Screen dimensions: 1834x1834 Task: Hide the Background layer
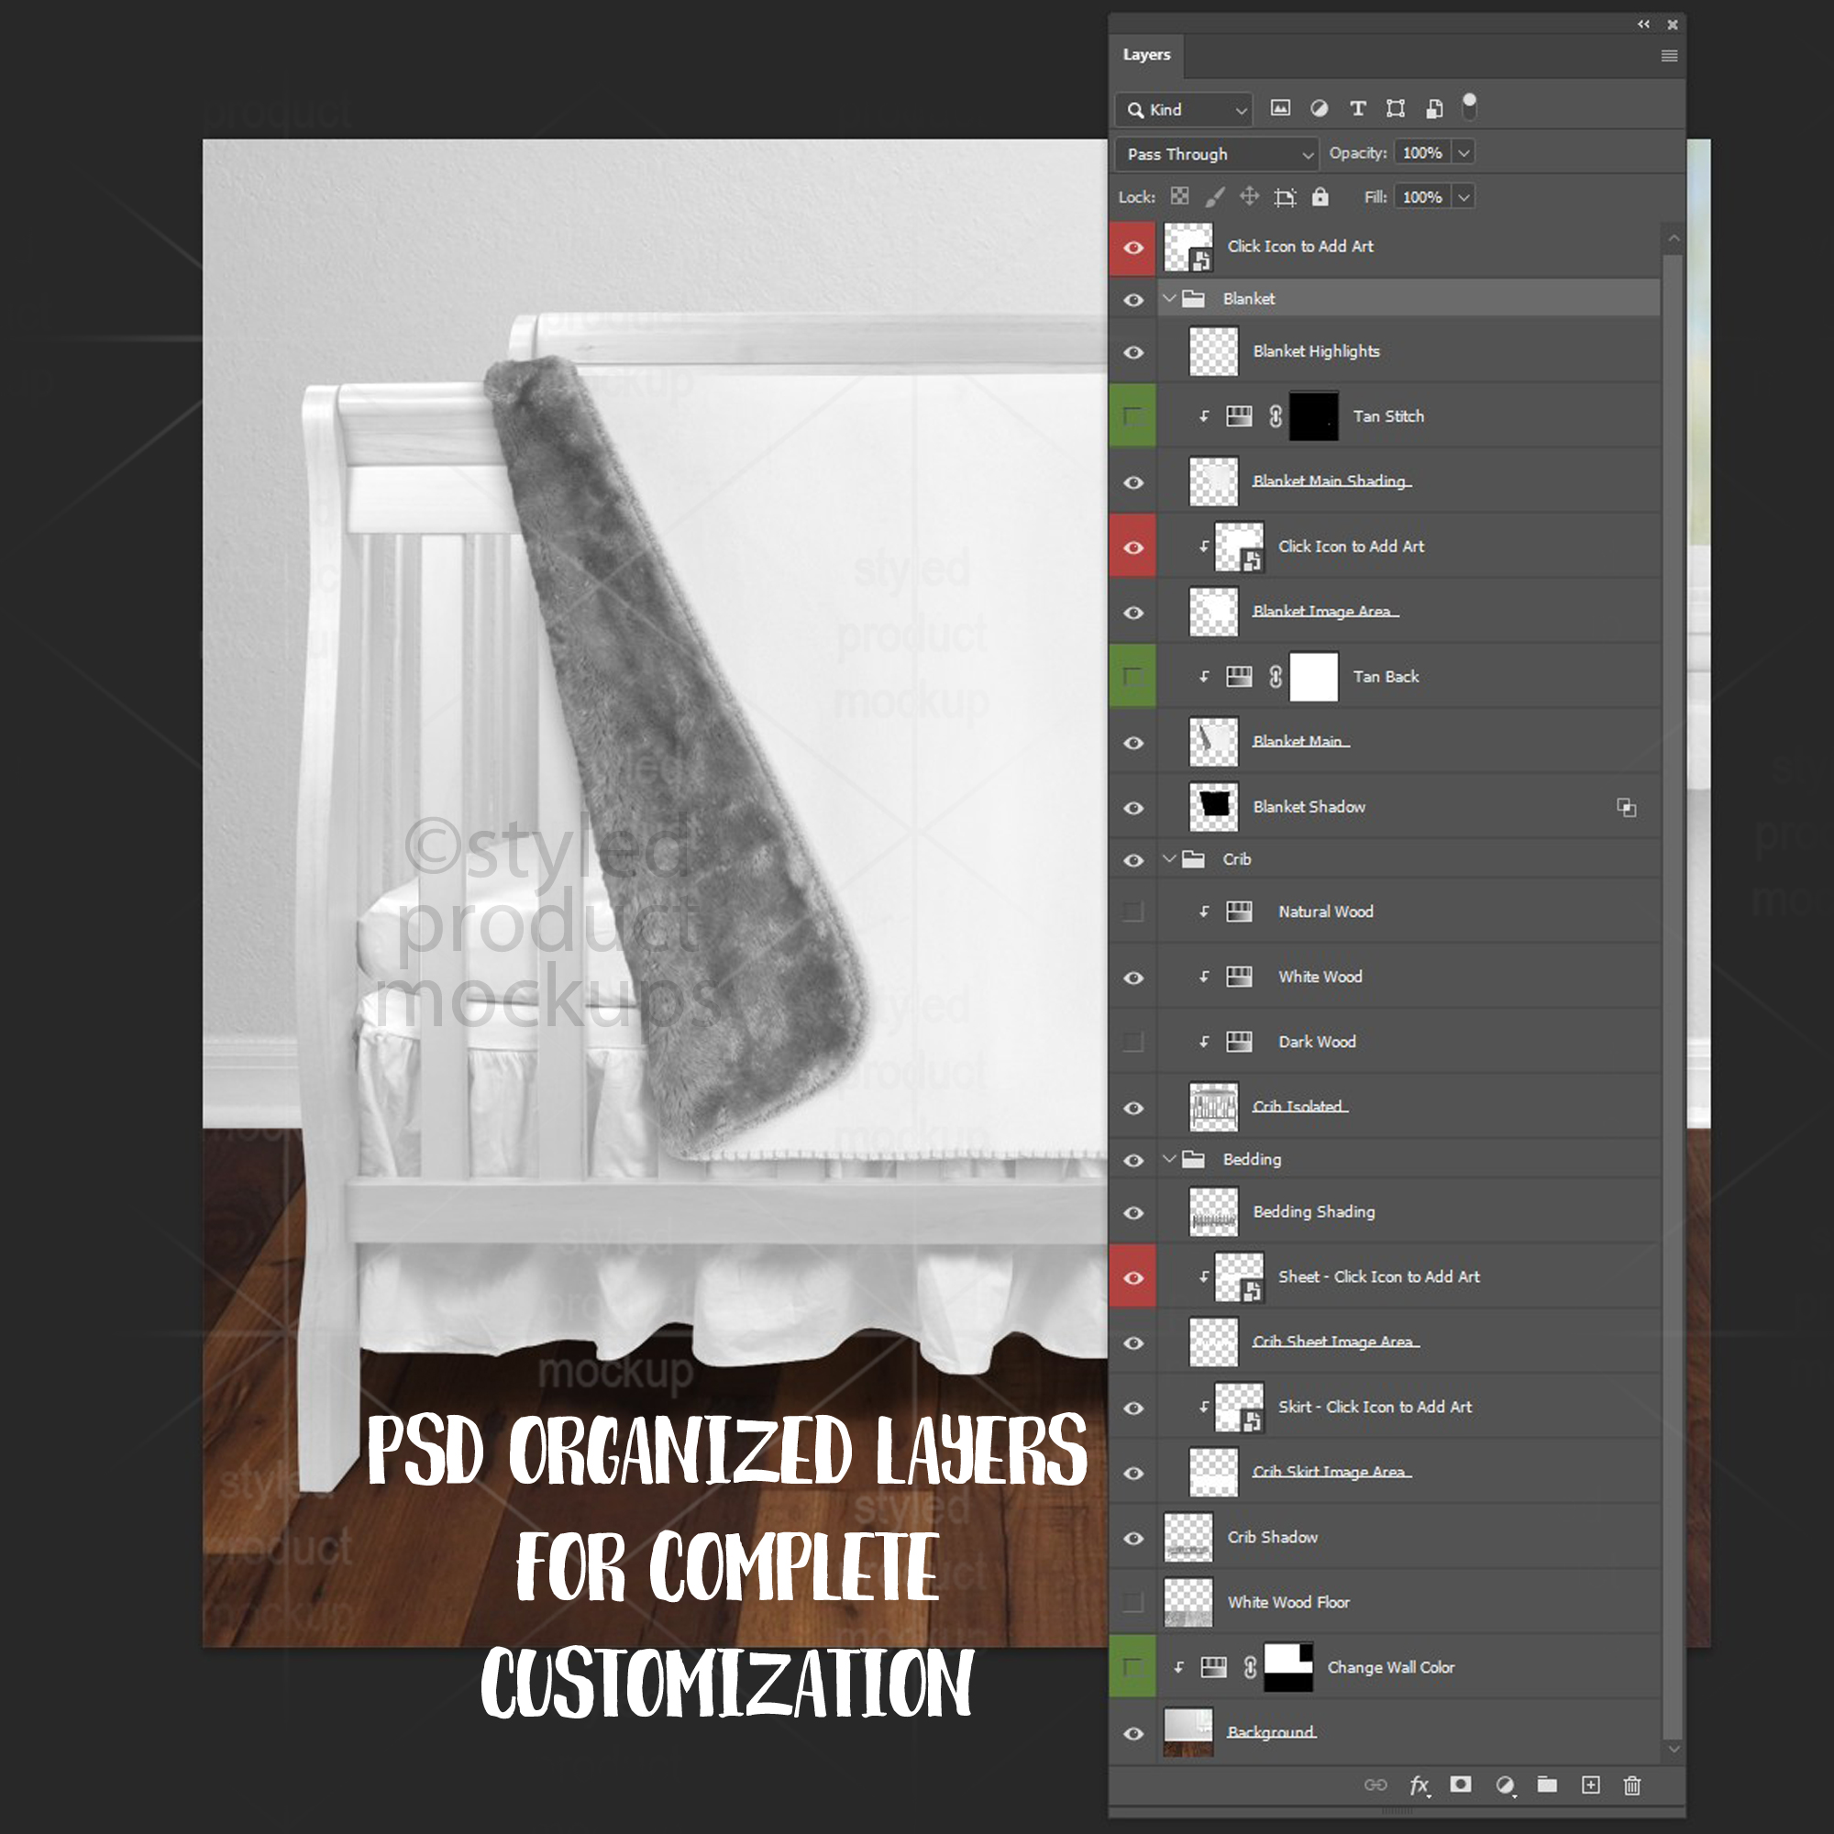click(x=1133, y=1733)
